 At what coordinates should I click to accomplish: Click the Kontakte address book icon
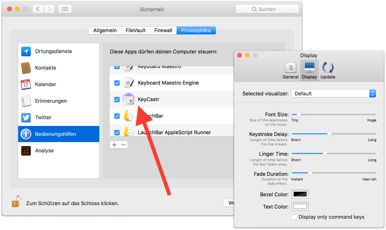click(x=26, y=68)
